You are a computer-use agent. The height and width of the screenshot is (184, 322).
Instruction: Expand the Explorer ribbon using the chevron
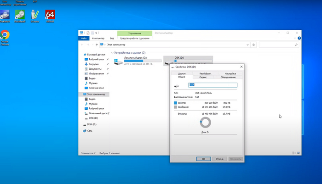coord(295,39)
